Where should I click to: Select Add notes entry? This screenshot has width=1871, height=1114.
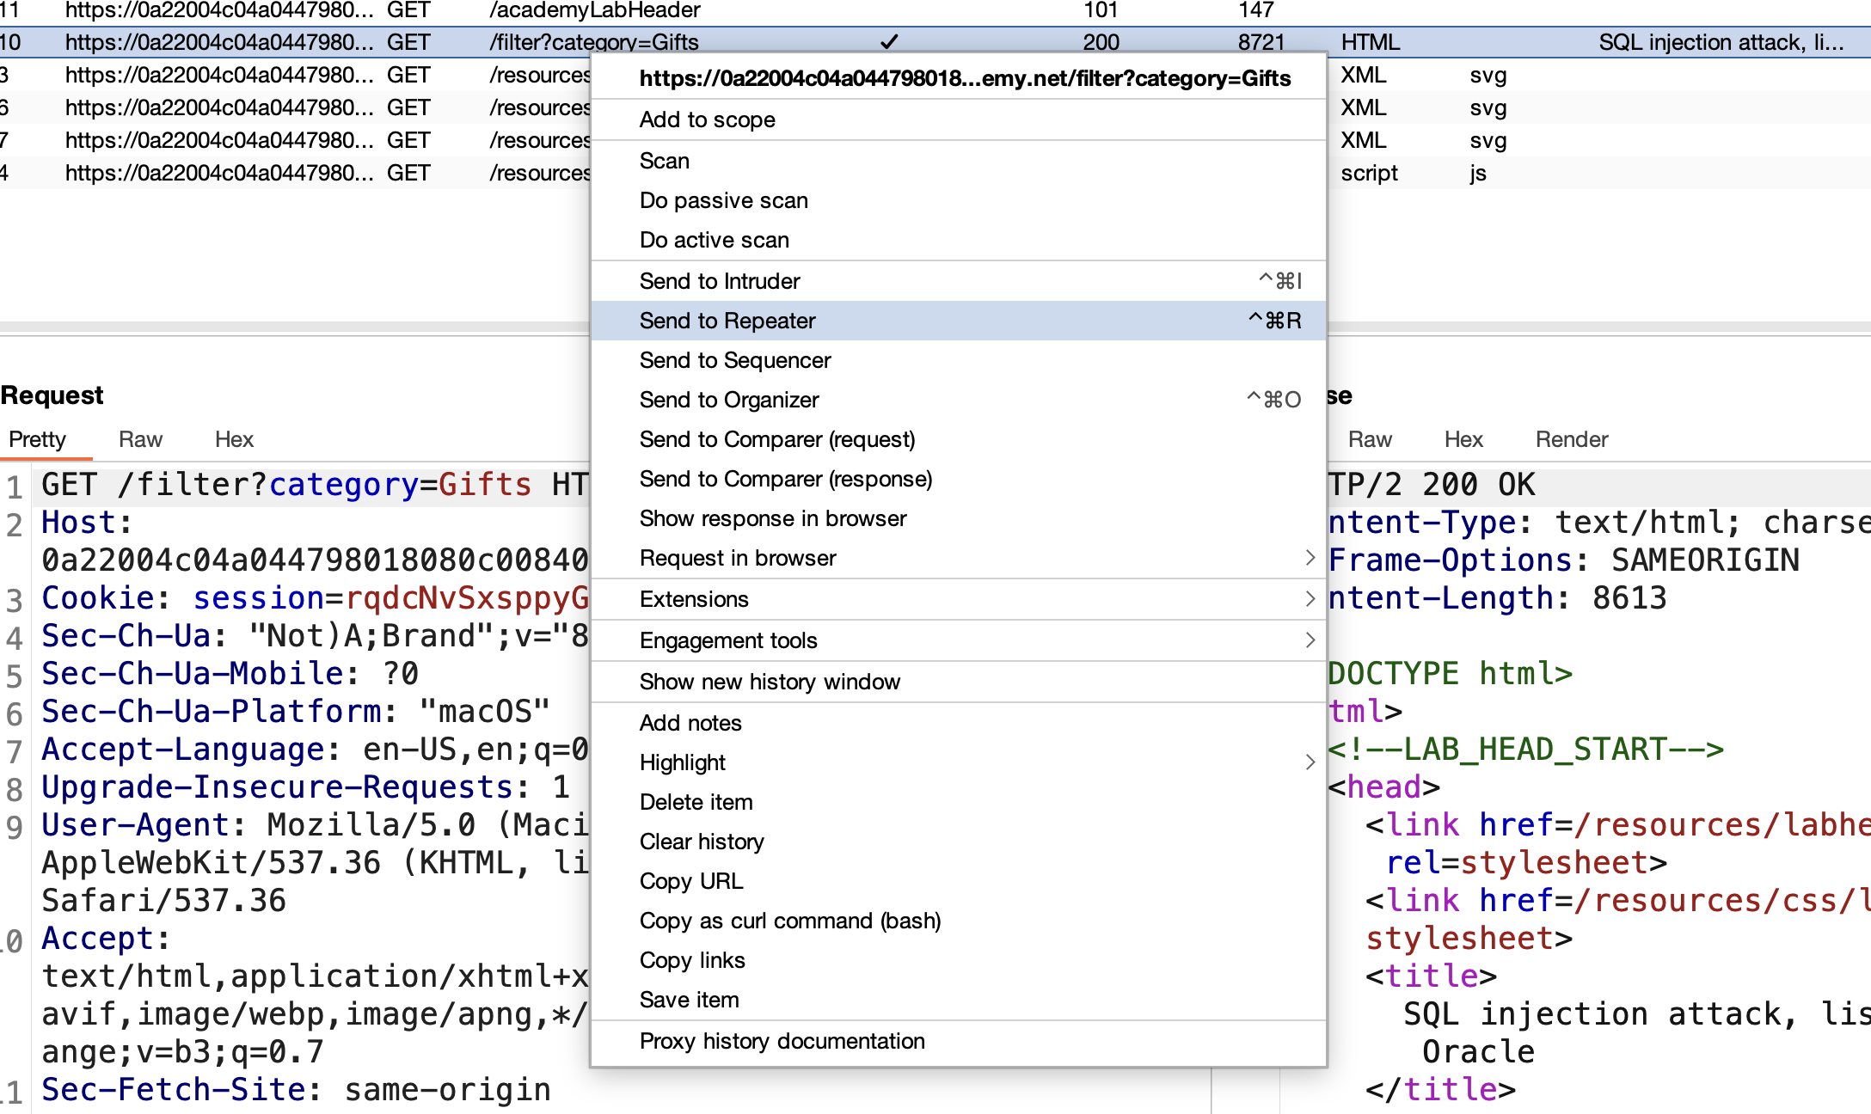pyautogui.click(x=959, y=723)
